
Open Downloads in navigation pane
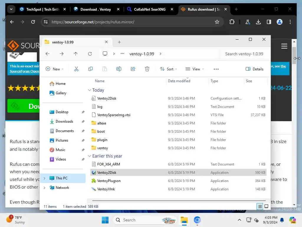(64, 121)
